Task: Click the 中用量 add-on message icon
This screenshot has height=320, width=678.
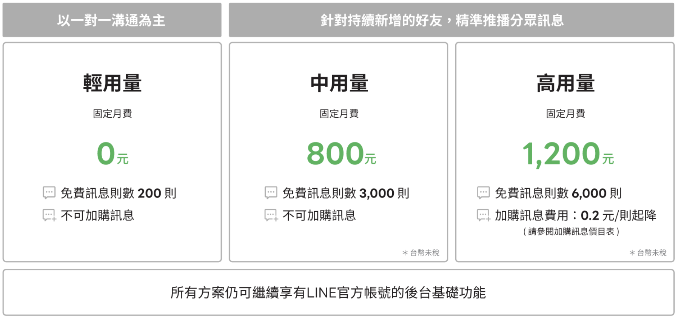Action: click(271, 215)
